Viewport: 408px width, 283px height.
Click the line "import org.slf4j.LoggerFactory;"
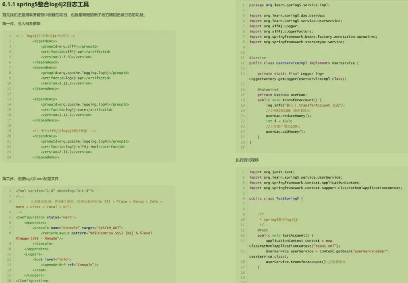tap(281, 31)
